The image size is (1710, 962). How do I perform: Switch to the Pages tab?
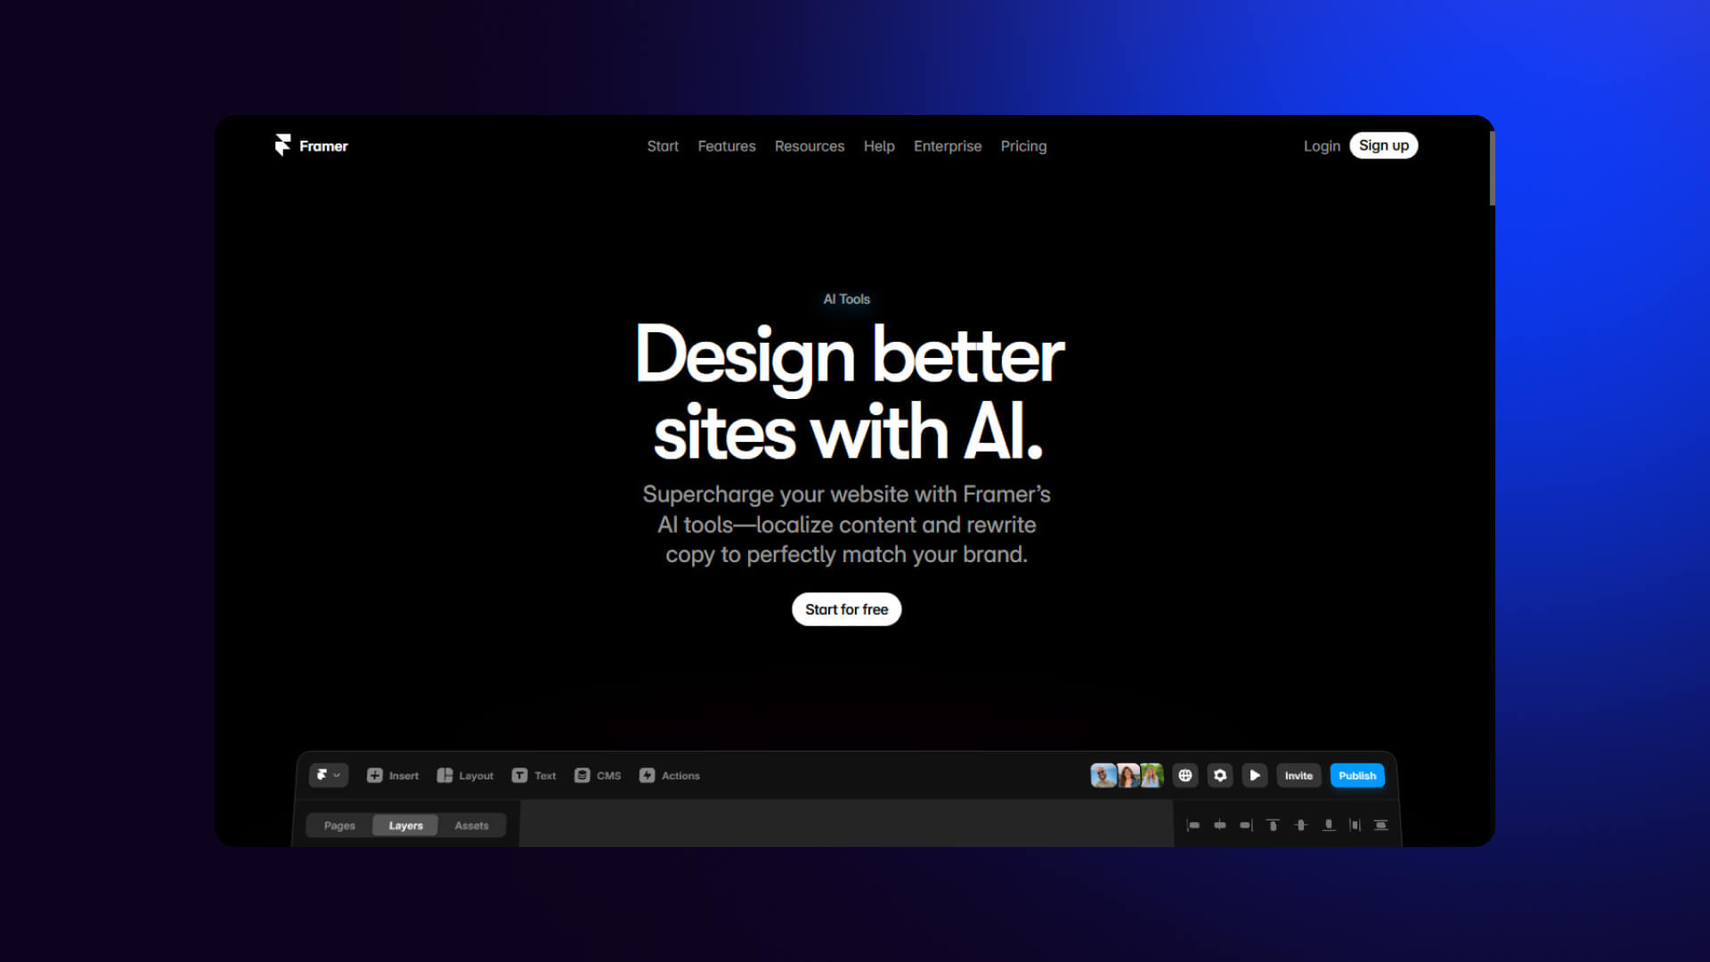pyautogui.click(x=339, y=825)
